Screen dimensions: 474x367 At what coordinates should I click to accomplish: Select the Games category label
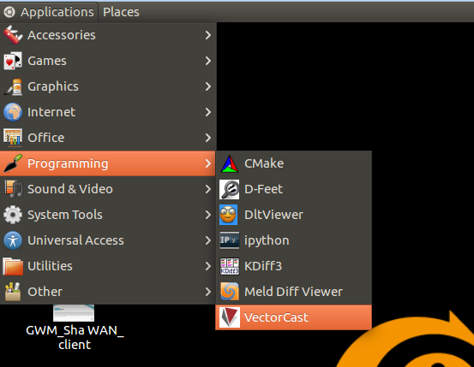(x=47, y=61)
